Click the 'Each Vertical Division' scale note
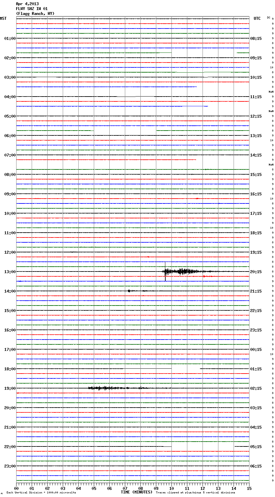Image resolution: width=275 pixels, height=497 pixels. click(41, 493)
